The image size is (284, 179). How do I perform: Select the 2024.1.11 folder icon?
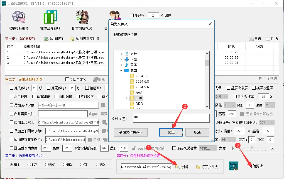tap(132, 76)
